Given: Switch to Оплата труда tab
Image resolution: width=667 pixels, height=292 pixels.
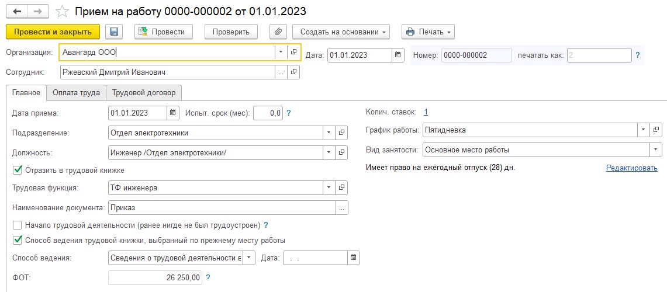Looking at the screenshot, I should point(76,93).
